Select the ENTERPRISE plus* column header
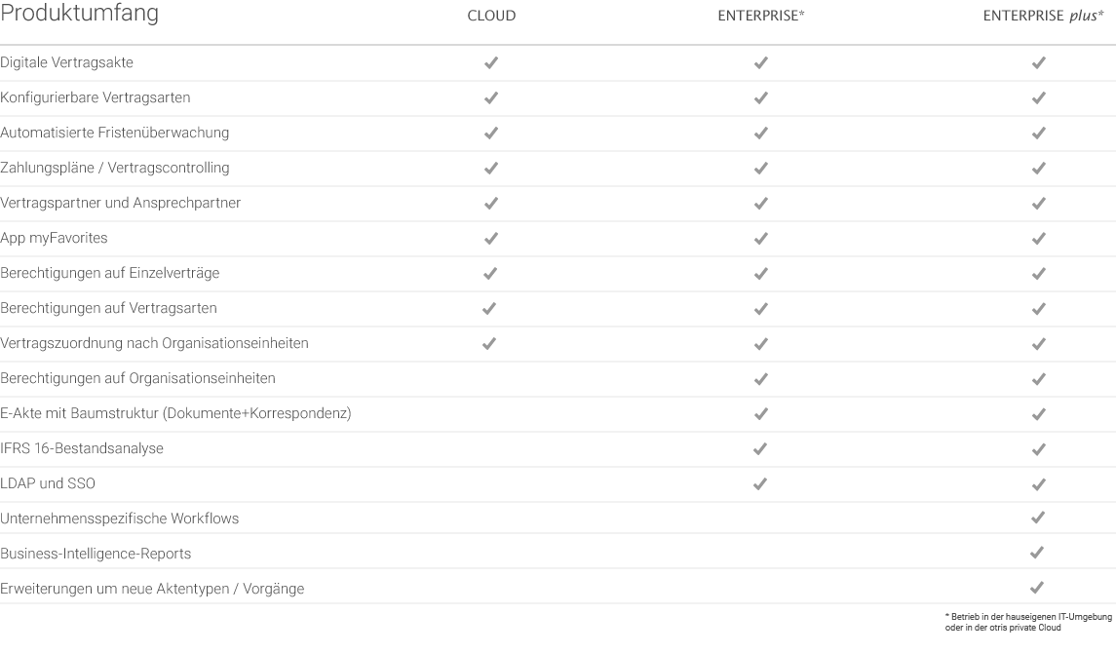The image size is (1116, 653). coord(1044,16)
